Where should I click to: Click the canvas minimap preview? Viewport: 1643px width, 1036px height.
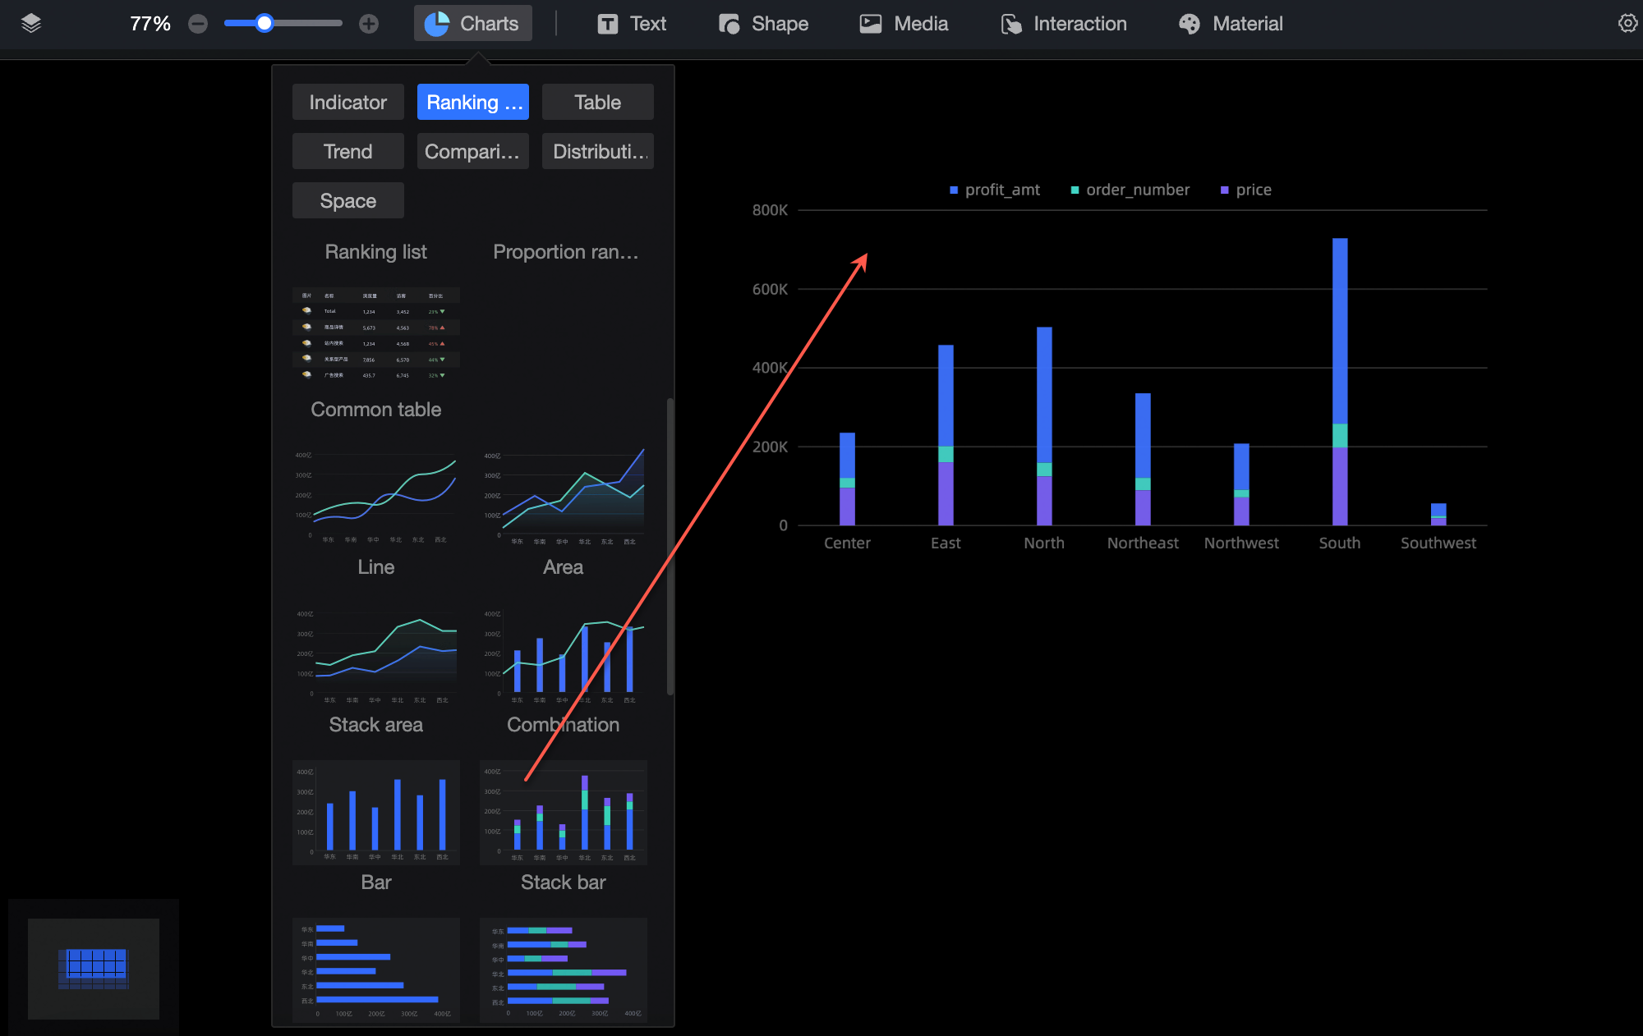click(x=94, y=969)
